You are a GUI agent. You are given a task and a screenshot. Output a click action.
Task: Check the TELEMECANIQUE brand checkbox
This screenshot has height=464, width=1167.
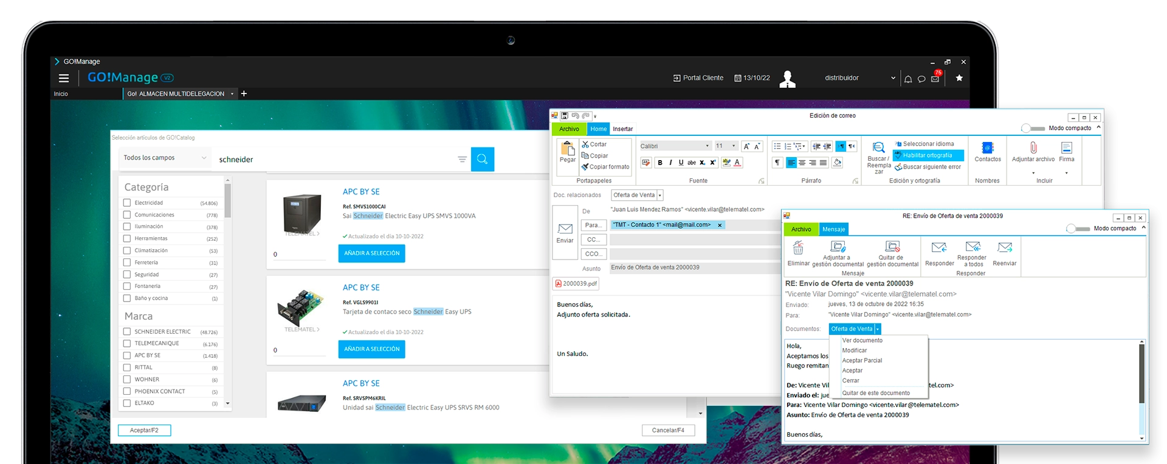click(127, 343)
